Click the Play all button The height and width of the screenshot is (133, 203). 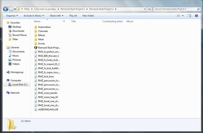coord(73,15)
